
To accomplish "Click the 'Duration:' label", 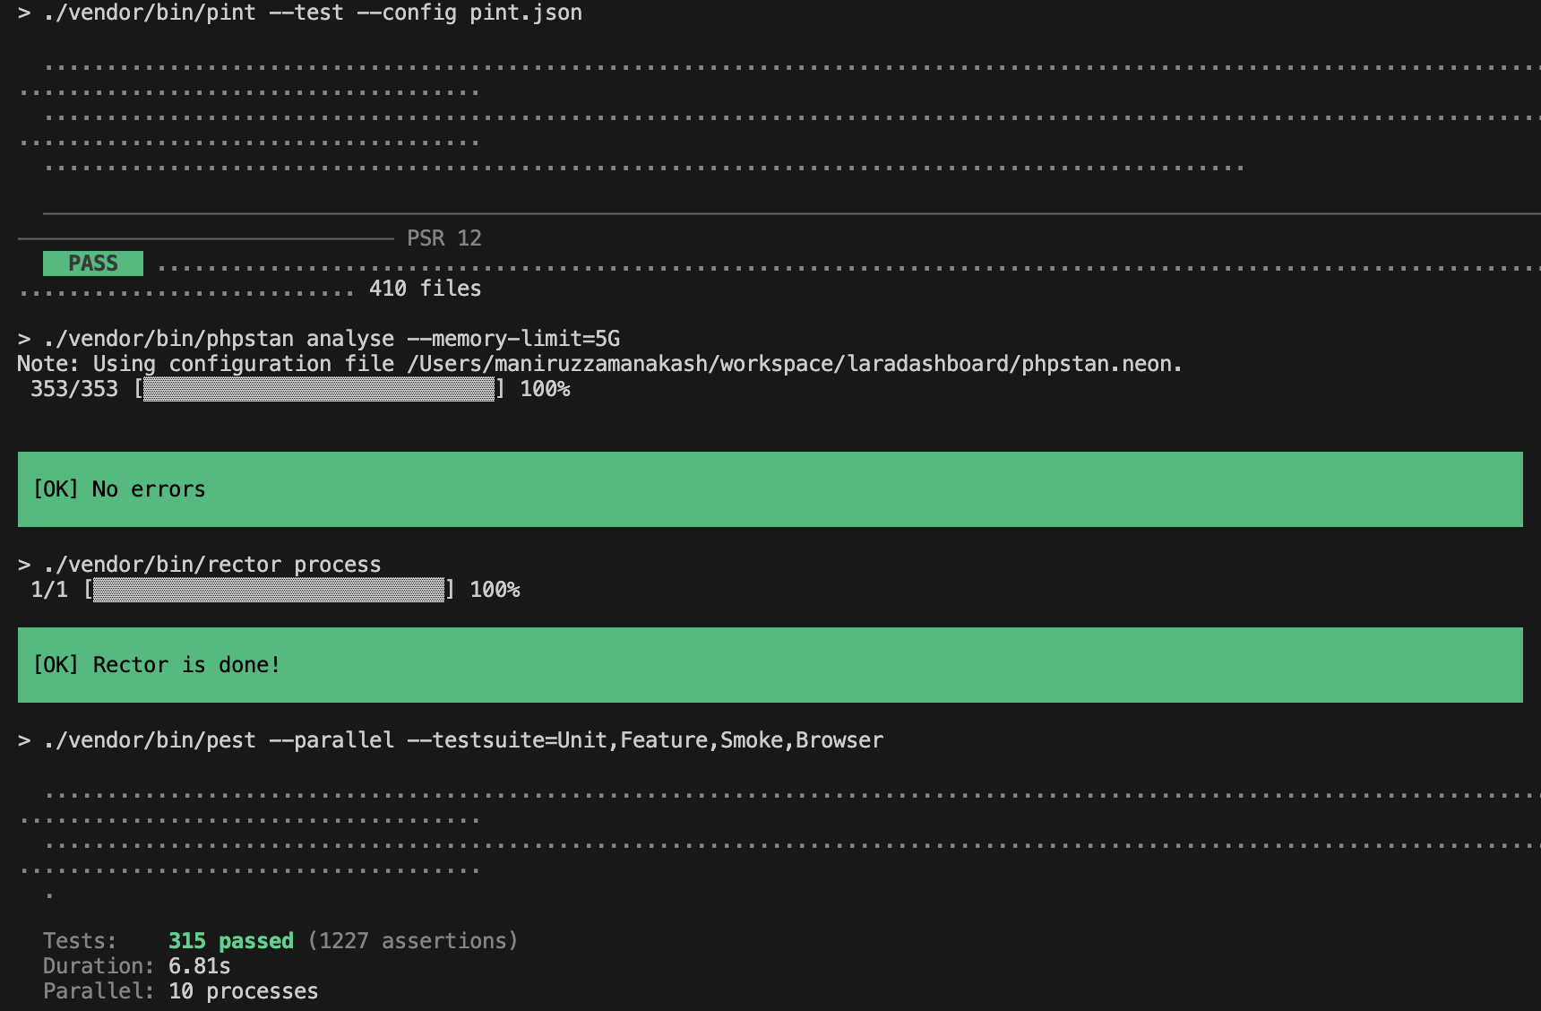I will 99,966.
